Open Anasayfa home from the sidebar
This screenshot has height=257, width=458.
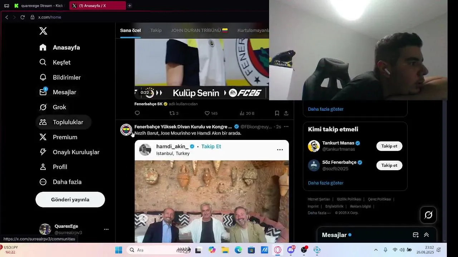pos(59,47)
